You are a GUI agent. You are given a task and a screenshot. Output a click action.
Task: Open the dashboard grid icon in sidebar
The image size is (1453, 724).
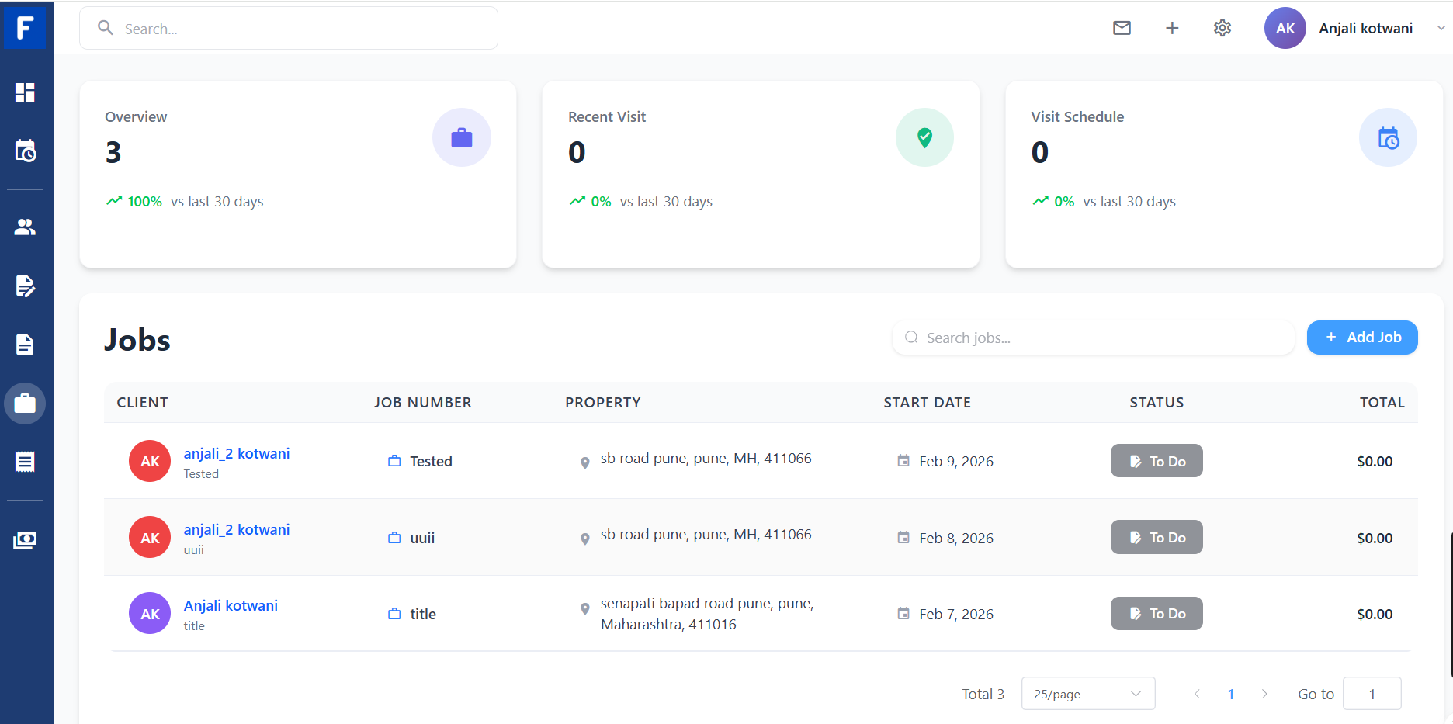click(x=25, y=92)
